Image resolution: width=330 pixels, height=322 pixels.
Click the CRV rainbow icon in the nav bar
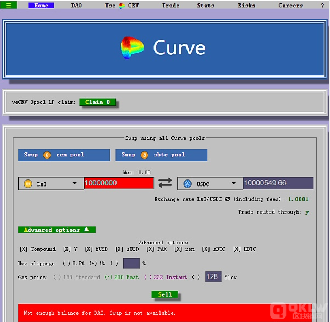pos(122,6)
